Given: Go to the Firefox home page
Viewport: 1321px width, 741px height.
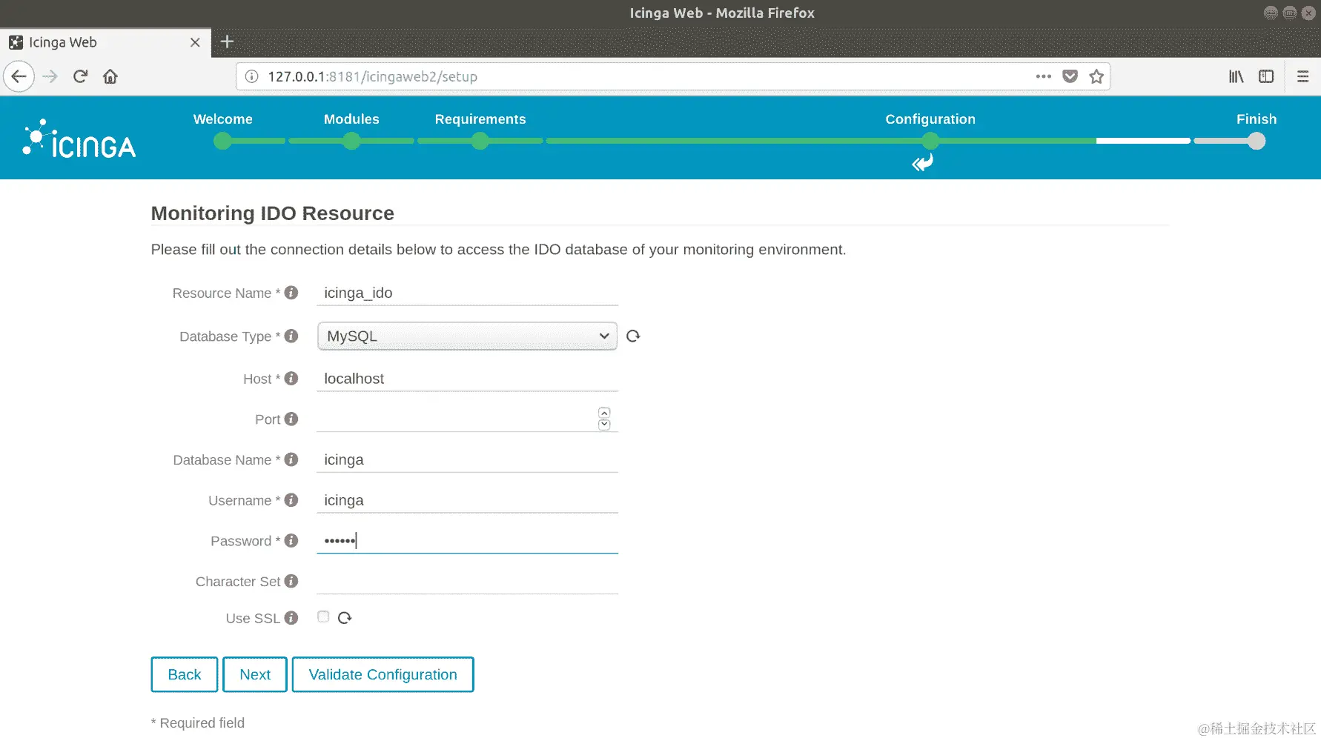Looking at the screenshot, I should [x=110, y=76].
